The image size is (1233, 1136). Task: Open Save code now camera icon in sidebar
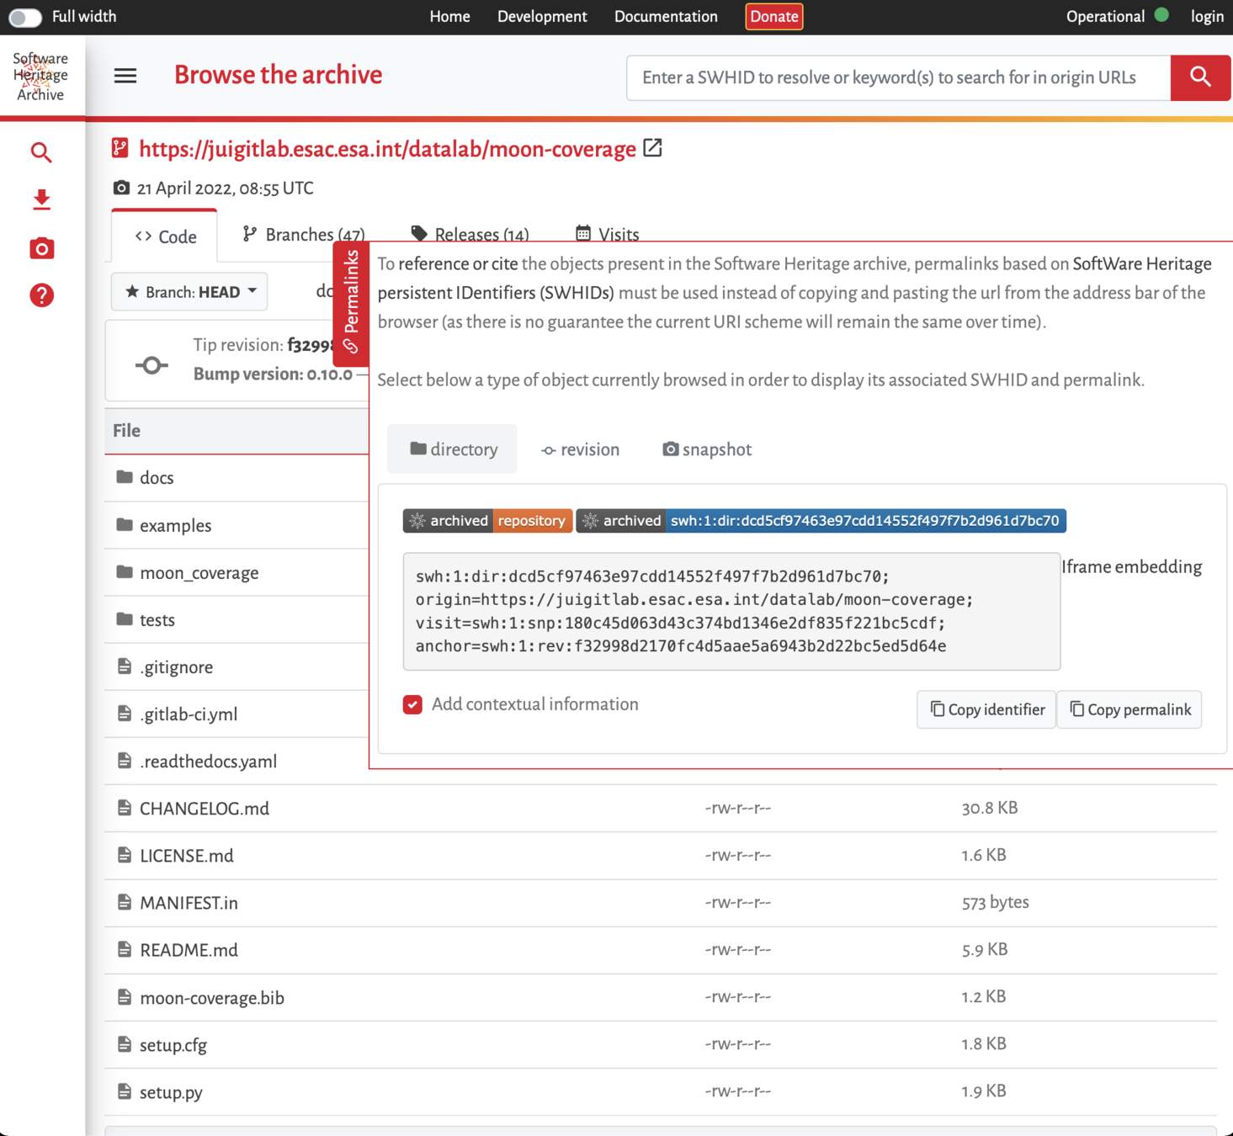point(41,248)
